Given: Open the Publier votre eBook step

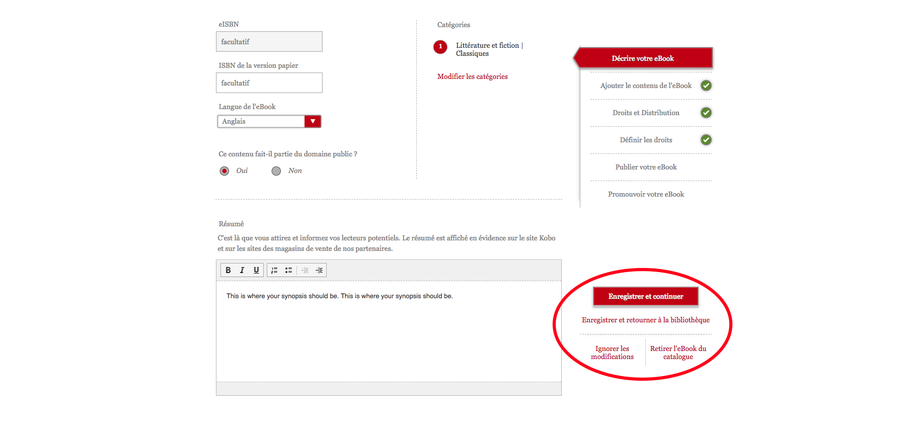Looking at the screenshot, I should [x=646, y=167].
